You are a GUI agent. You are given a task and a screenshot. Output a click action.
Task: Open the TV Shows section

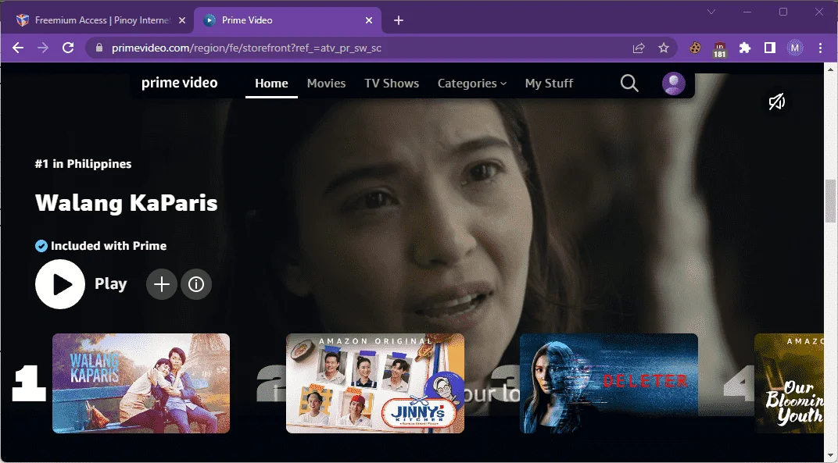[392, 84]
